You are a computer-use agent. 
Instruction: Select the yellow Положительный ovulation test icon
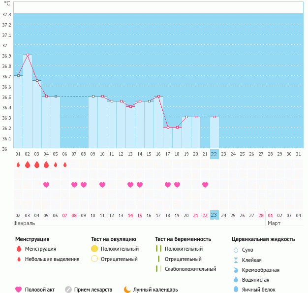[x=94, y=249]
